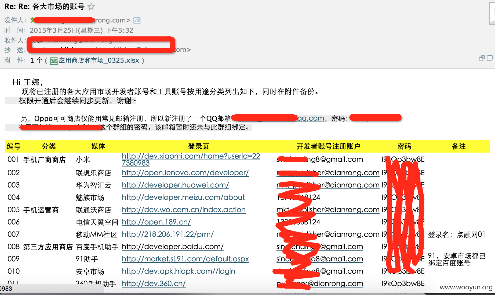Click the 百度手机助手 media cell
The width and height of the screenshot is (495, 295).
(97, 247)
